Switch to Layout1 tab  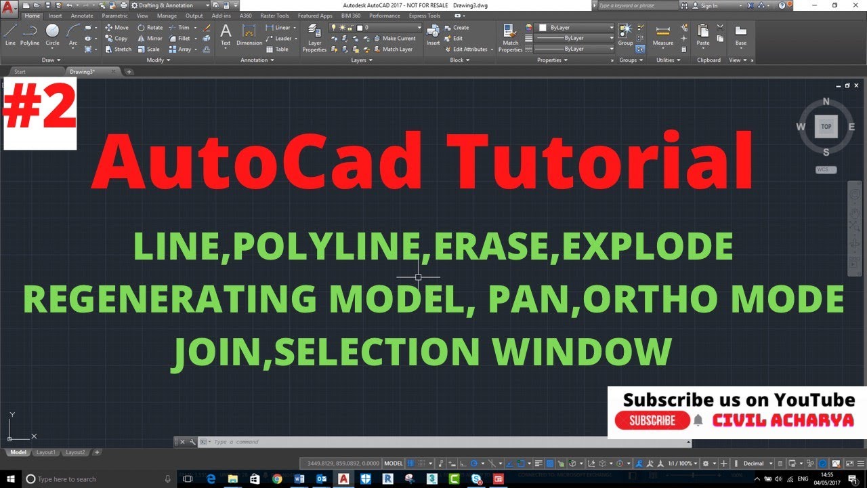pos(46,452)
